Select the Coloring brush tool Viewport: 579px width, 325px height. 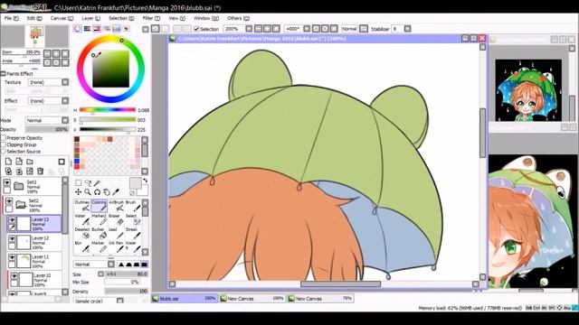click(x=99, y=207)
